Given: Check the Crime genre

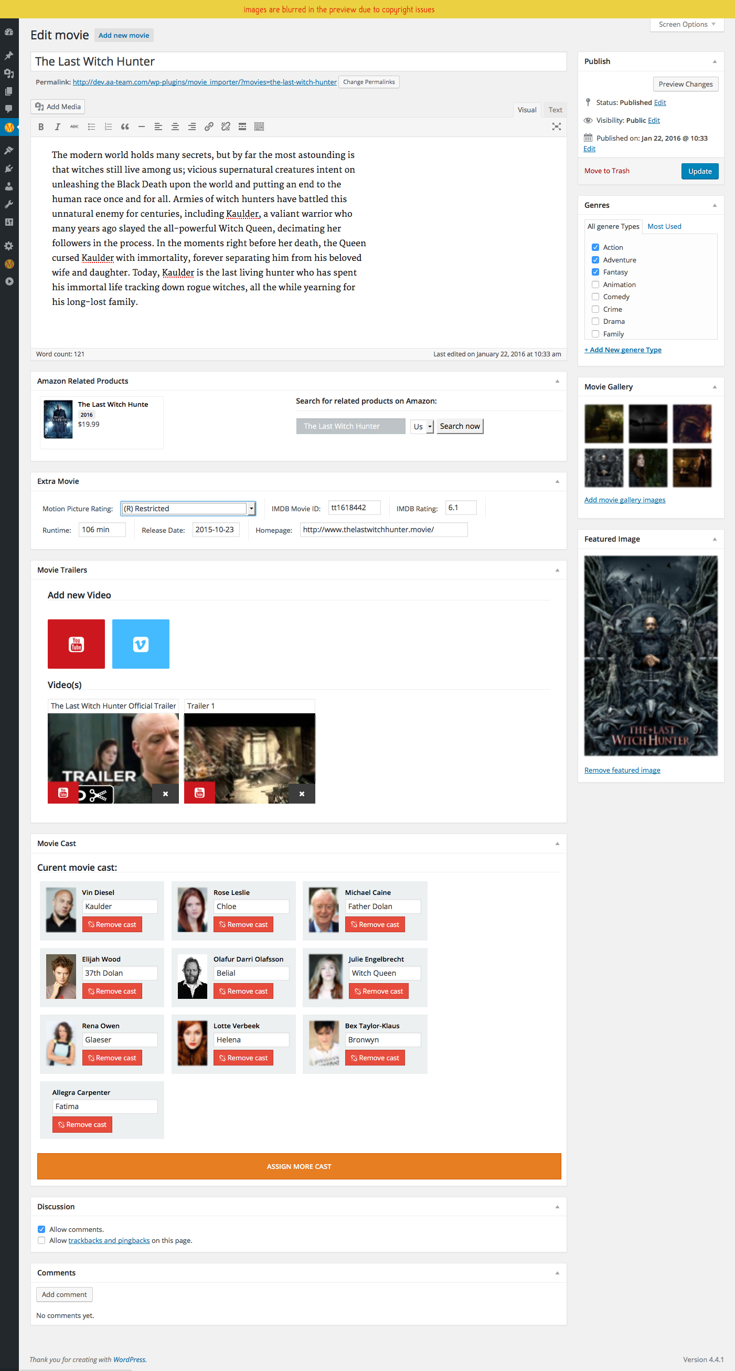Looking at the screenshot, I should [x=595, y=309].
